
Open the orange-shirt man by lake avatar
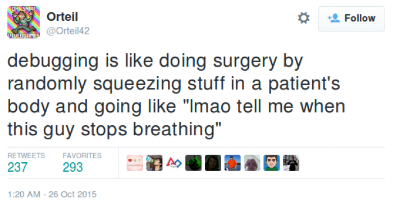(x=232, y=163)
